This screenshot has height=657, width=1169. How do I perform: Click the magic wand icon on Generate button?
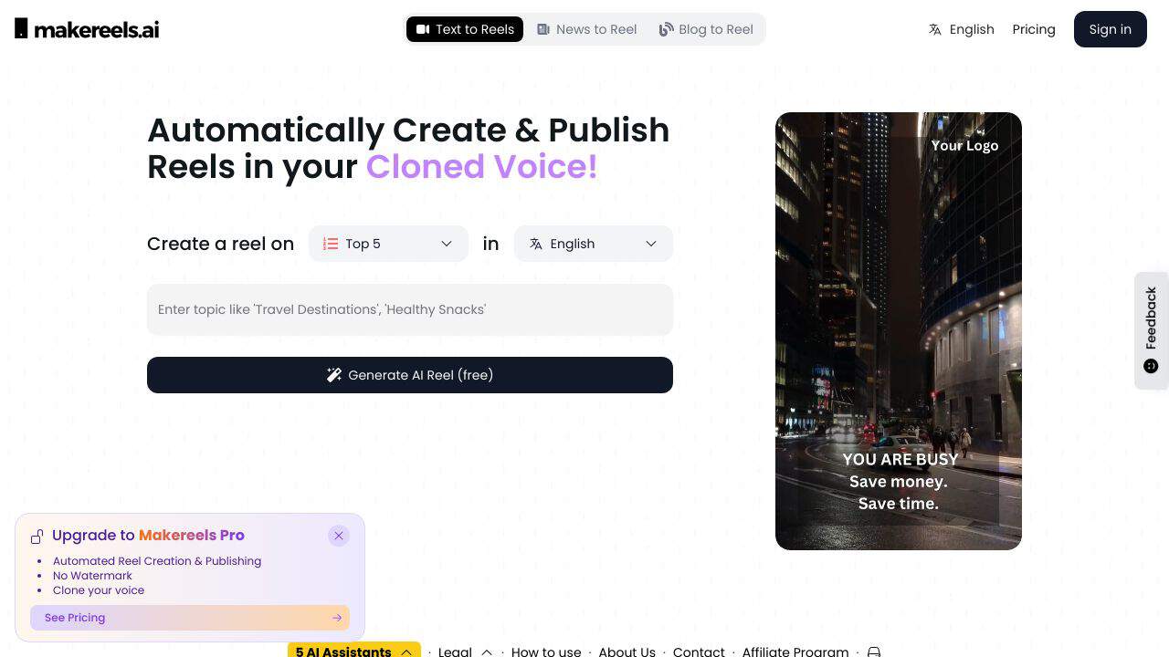coord(334,375)
